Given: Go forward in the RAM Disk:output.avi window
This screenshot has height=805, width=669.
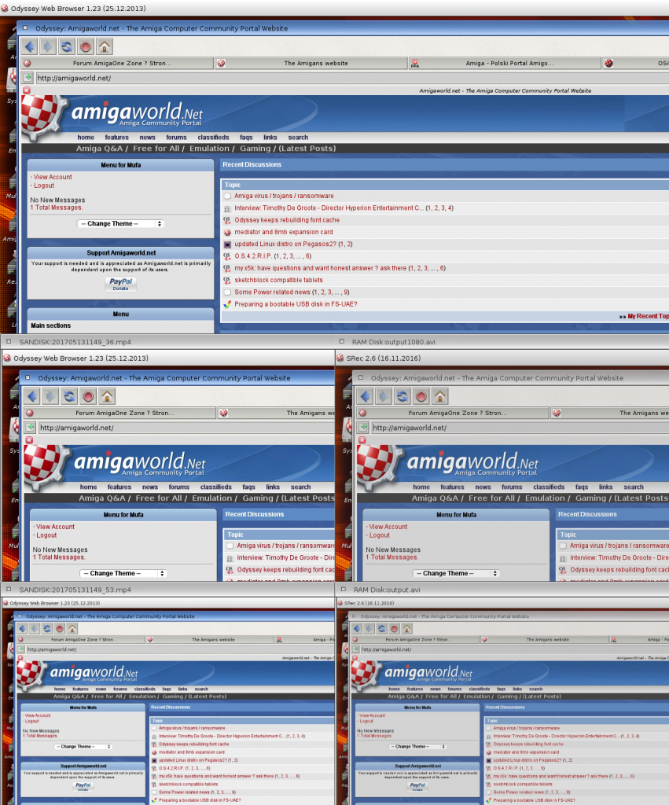Looking at the screenshot, I should 369,628.
